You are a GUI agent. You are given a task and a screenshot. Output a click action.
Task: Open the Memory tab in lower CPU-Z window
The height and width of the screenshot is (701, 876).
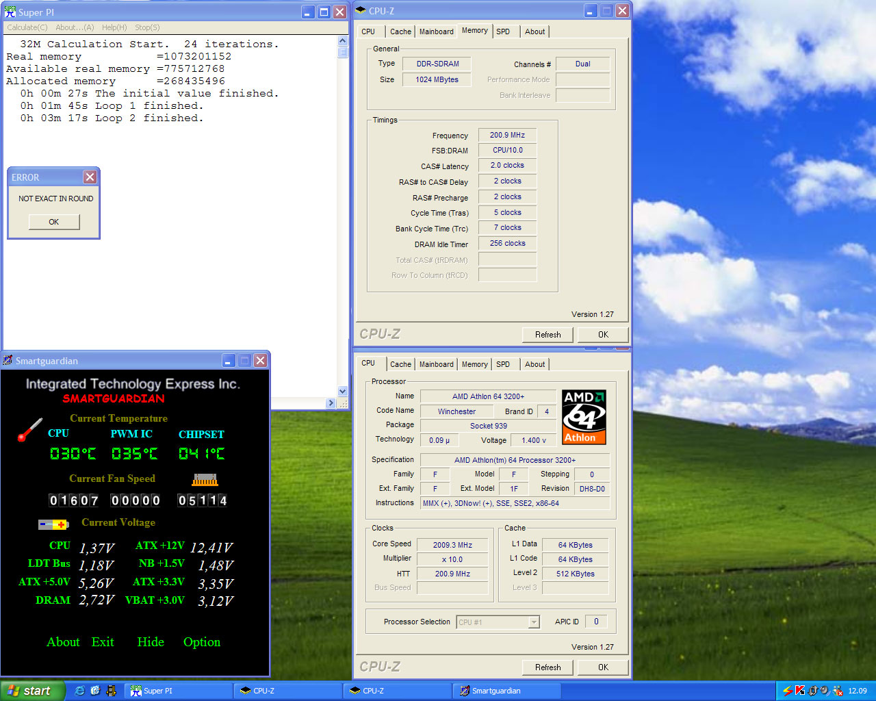coord(474,364)
